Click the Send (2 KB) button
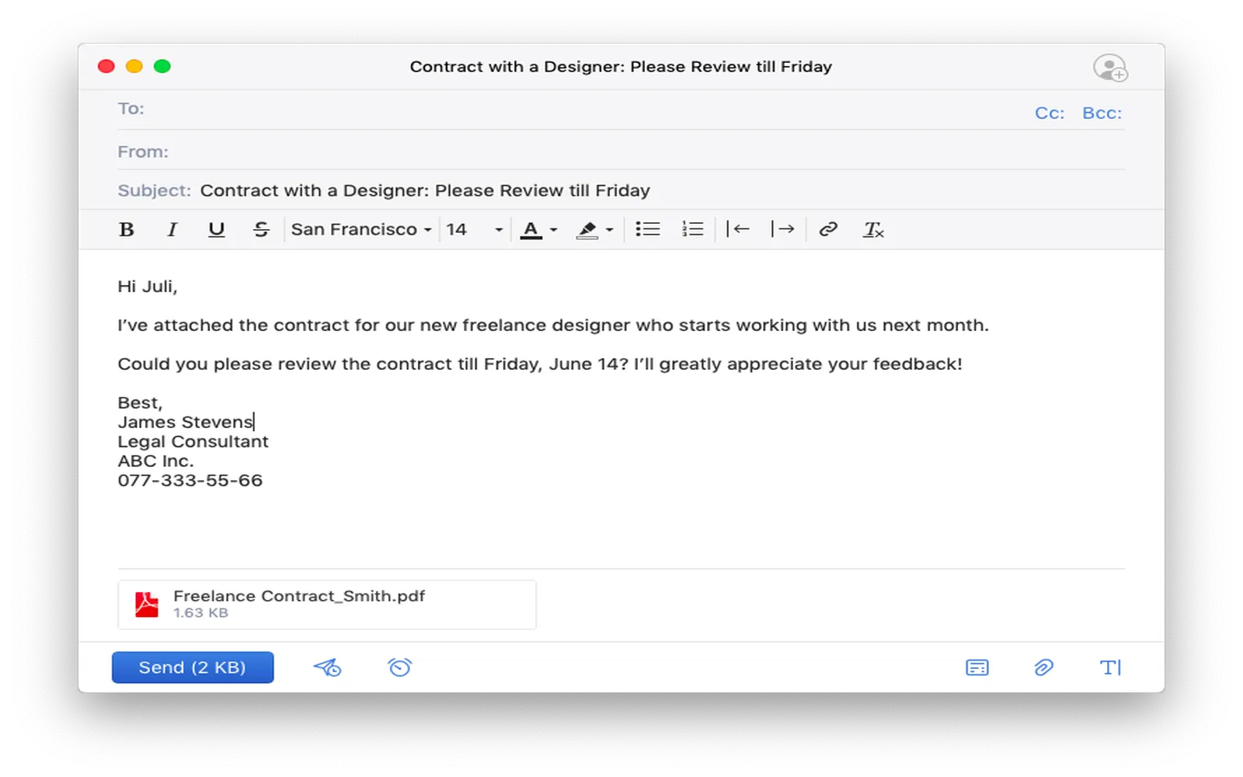This screenshot has height=777, width=1243. 193,667
